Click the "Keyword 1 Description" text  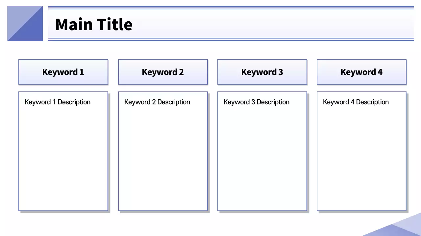tap(58, 102)
